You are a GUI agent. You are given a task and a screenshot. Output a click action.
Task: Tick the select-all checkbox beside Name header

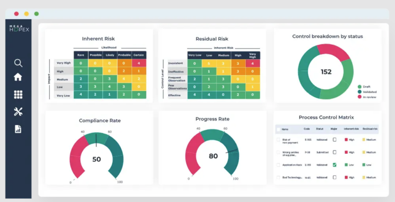tap(279, 129)
